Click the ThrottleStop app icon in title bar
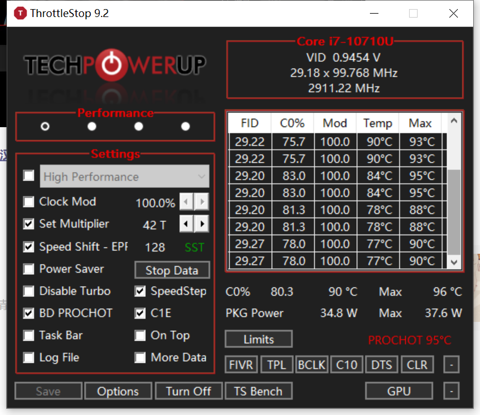 (x=20, y=13)
